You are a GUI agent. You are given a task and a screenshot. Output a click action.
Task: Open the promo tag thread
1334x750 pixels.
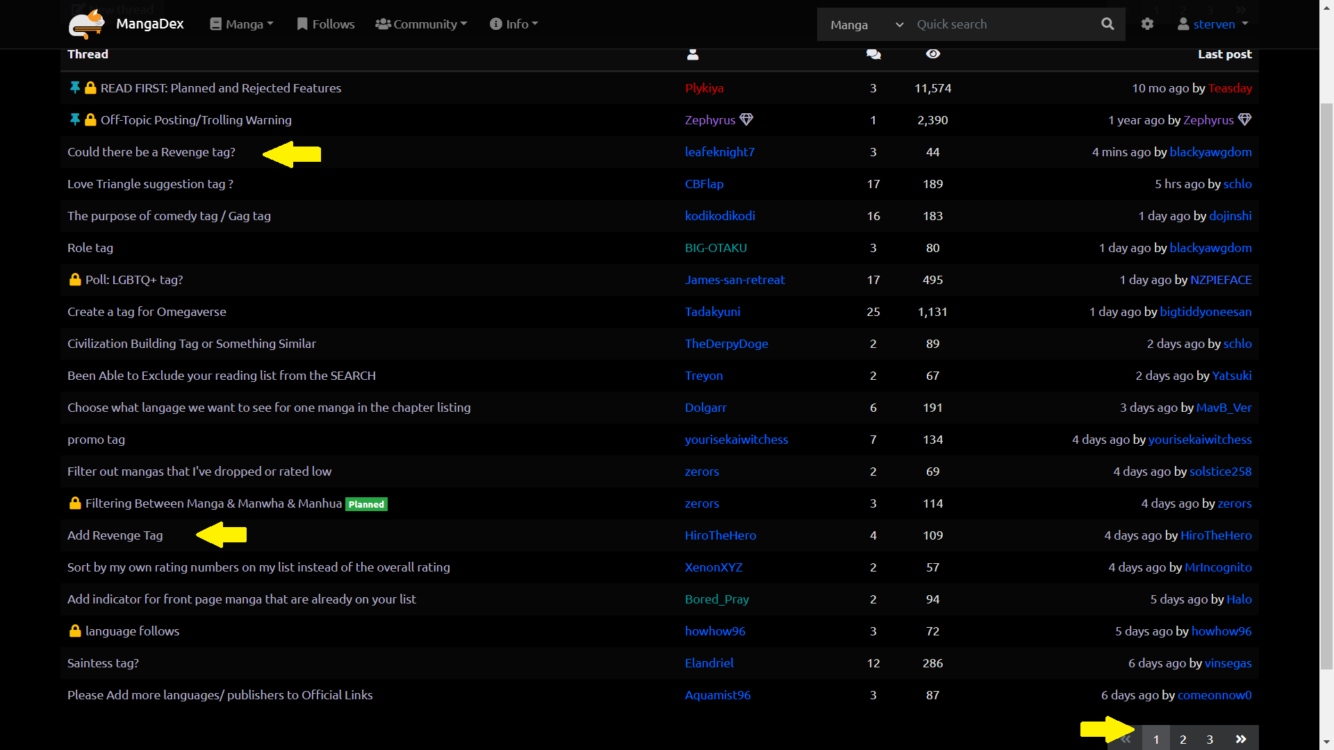tap(96, 440)
